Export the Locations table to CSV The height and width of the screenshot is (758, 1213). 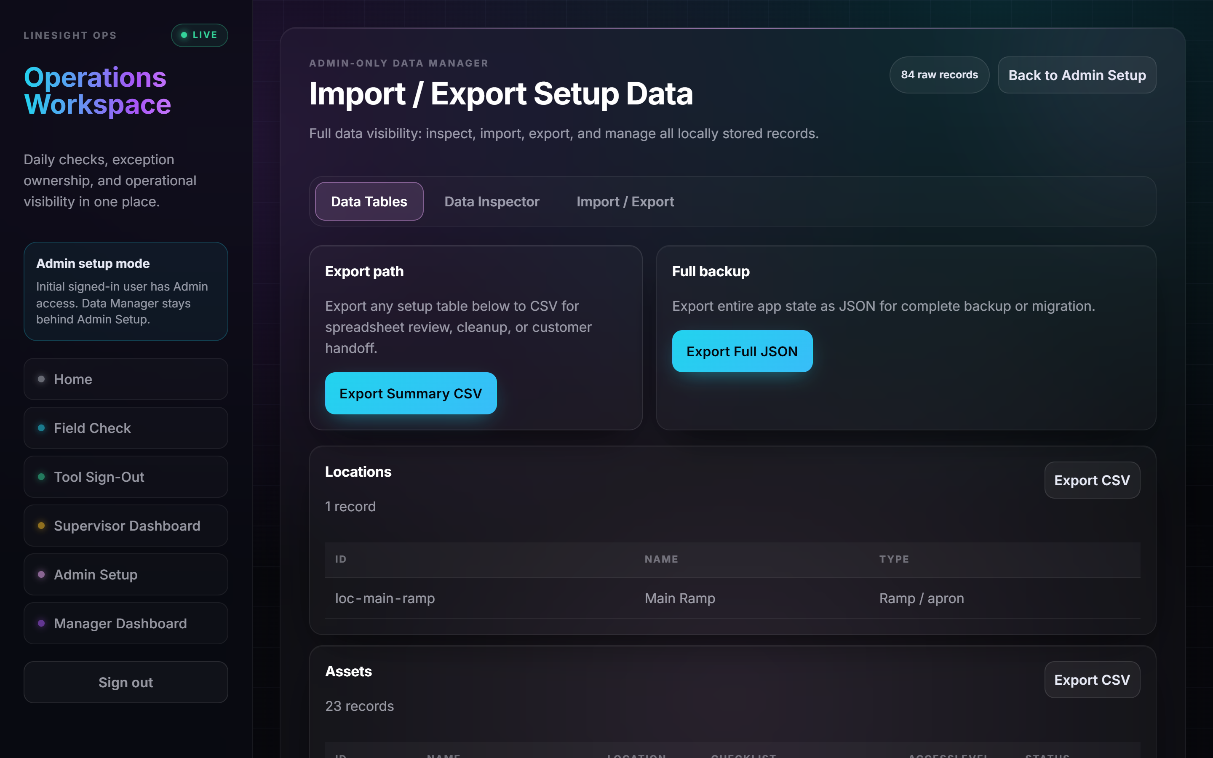tap(1092, 480)
